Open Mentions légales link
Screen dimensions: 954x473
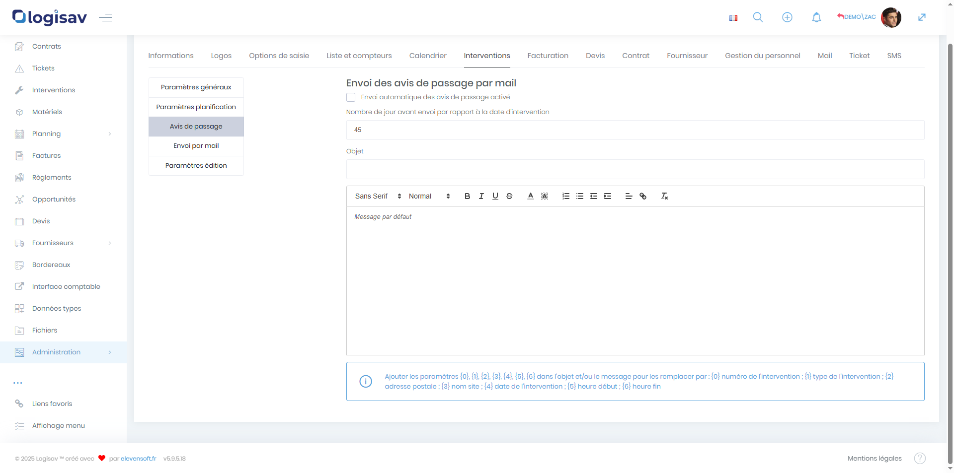(x=874, y=458)
